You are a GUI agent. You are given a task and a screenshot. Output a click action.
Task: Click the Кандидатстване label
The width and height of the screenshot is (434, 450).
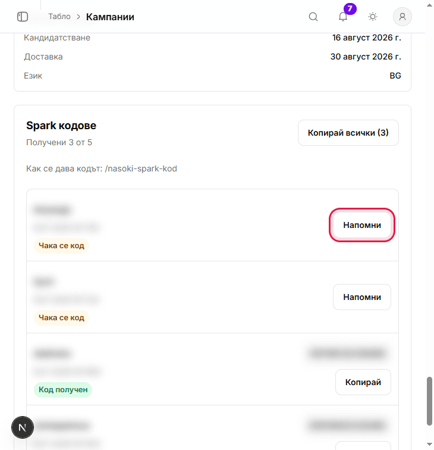click(57, 37)
